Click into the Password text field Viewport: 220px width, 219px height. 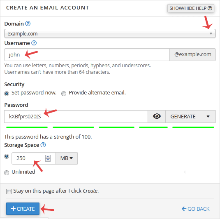(x=76, y=116)
